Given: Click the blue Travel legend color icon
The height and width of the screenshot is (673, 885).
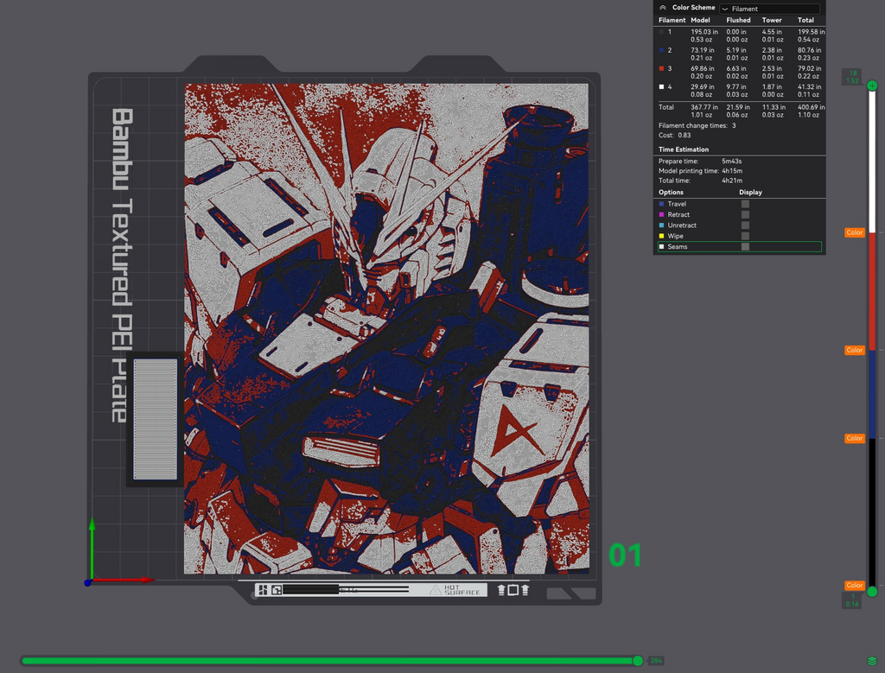Looking at the screenshot, I should click(661, 204).
